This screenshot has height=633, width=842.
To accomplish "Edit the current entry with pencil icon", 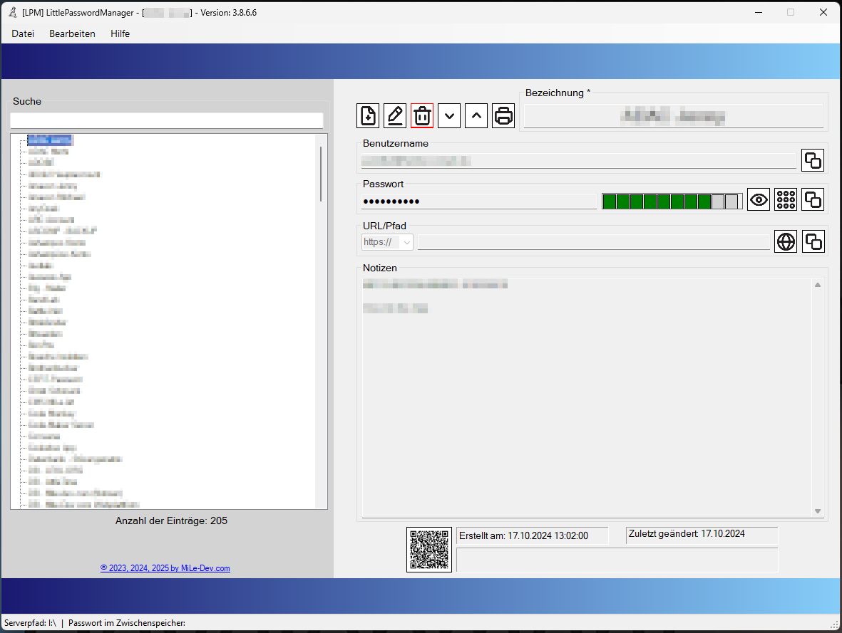I will coord(395,116).
